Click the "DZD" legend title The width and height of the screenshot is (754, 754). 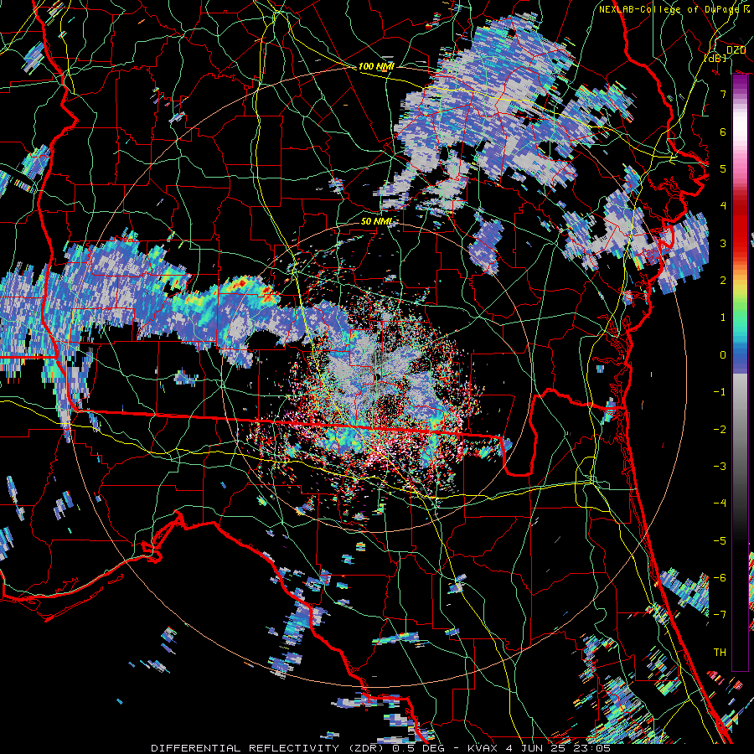736,50
